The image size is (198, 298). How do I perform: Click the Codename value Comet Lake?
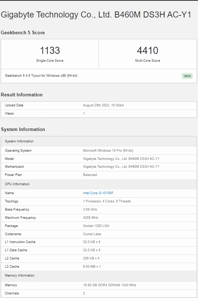[92, 234]
